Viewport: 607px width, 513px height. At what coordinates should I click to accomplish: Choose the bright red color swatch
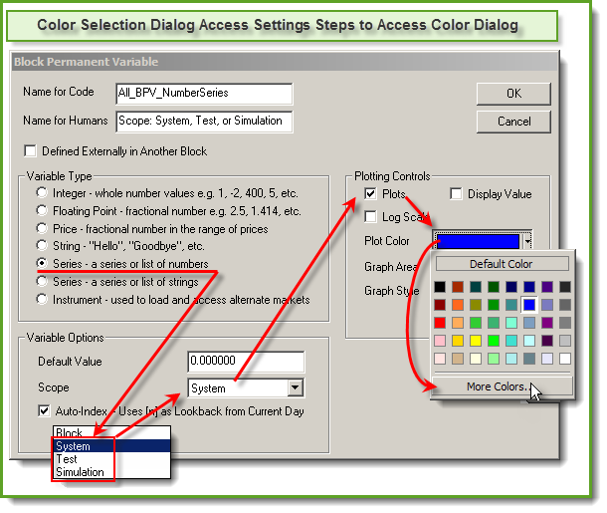coord(440,322)
